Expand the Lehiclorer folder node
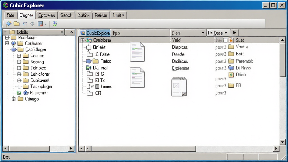 [19, 74]
